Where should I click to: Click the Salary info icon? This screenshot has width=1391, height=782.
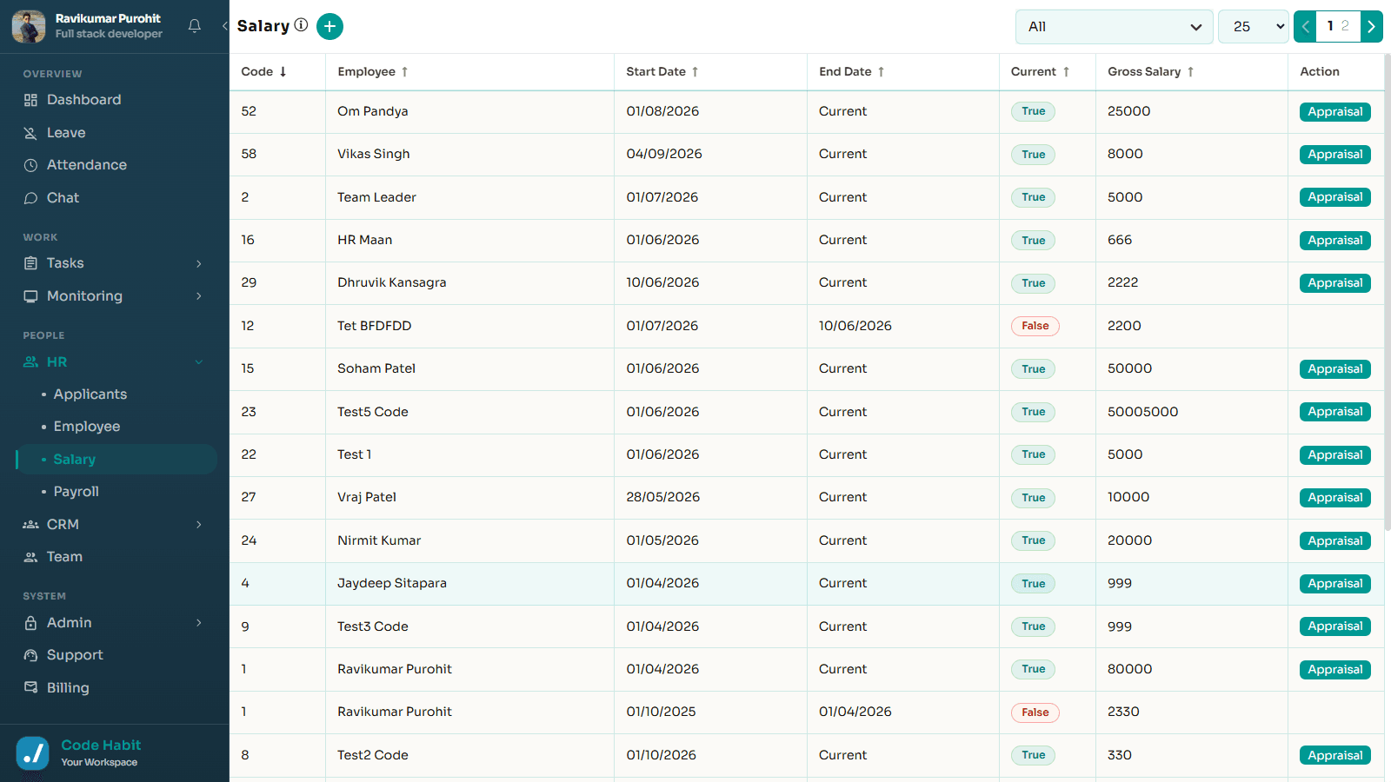tap(301, 25)
